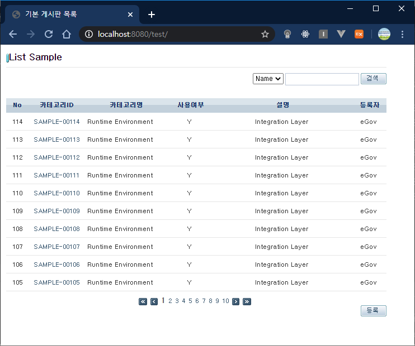Click the 등록자 column header
415x346 pixels.
[x=370, y=105]
